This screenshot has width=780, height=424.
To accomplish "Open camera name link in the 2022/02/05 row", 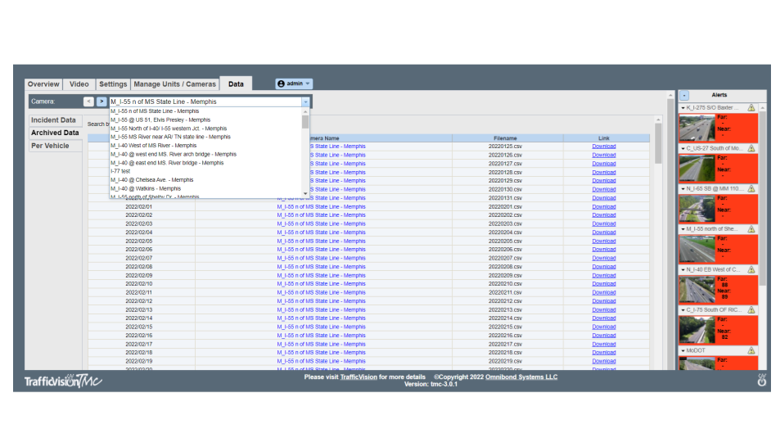I will [x=321, y=241].
